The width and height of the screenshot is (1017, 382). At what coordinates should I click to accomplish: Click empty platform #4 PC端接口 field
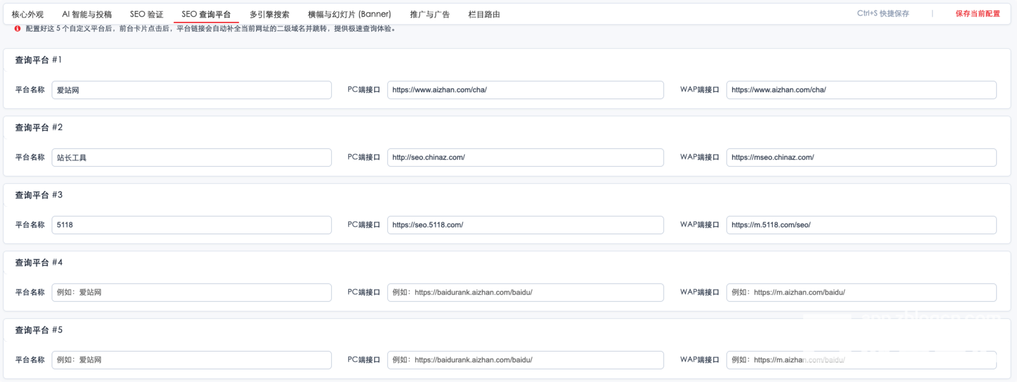point(525,293)
